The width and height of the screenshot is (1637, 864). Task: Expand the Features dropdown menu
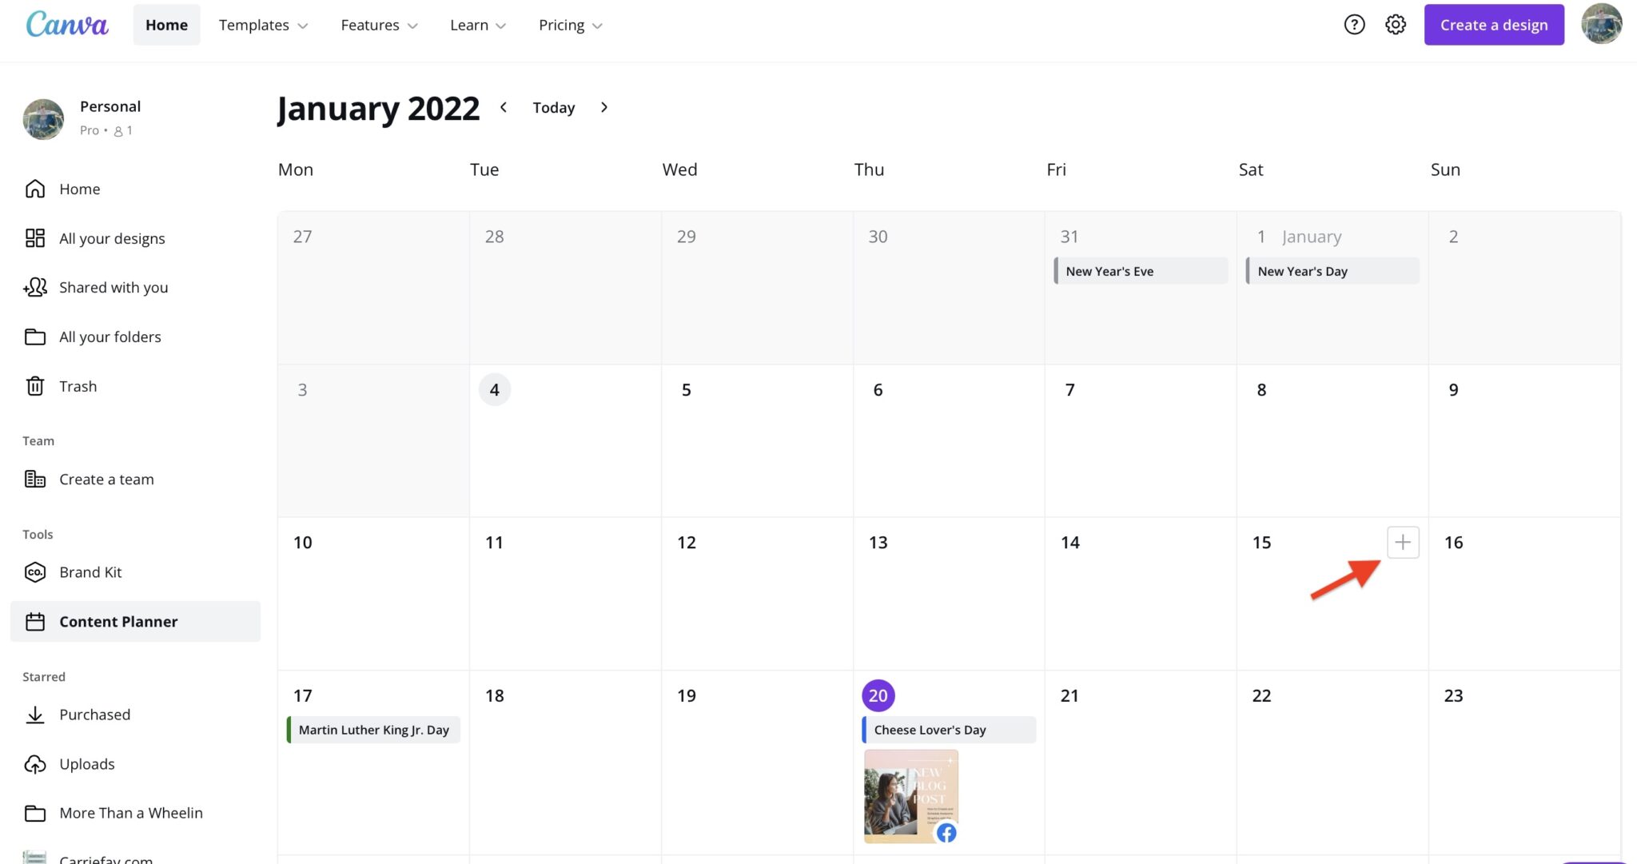[379, 25]
